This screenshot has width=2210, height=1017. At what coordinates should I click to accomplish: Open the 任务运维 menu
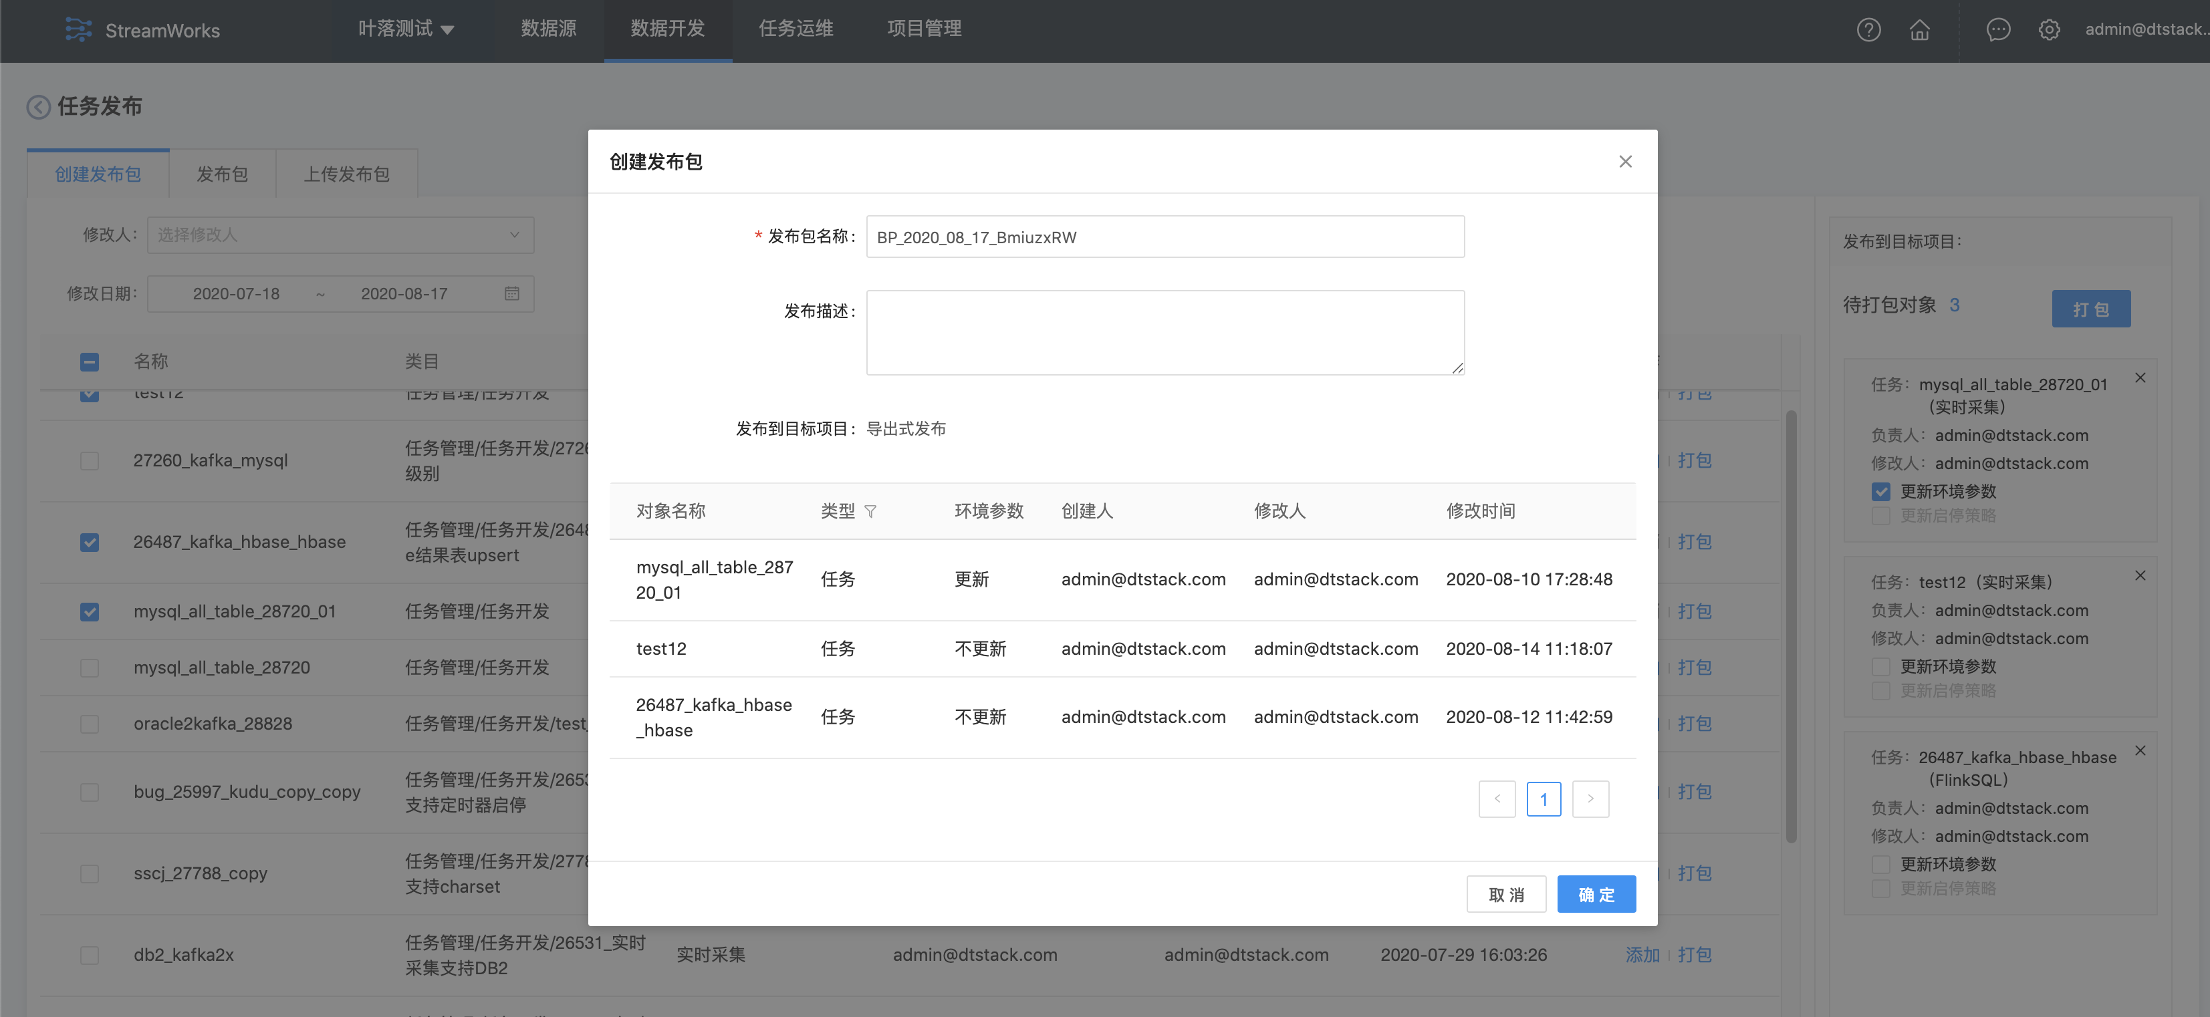click(x=796, y=29)
